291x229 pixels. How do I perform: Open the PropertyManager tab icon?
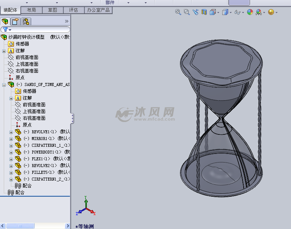(15, 21)
